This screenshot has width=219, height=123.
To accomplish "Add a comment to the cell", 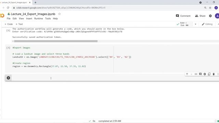I will [x=200, y=74].
